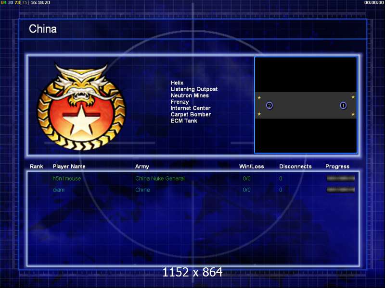Select start position marker 2 on minimap
Screen dimensions: 385x288
pos(269,106)
